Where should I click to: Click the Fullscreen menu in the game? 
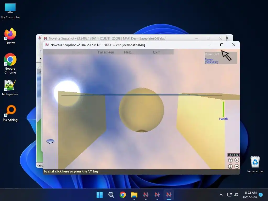[106, 52]
